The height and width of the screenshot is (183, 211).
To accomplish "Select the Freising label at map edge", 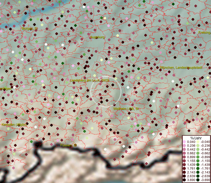I will click(x=205, y=32).
